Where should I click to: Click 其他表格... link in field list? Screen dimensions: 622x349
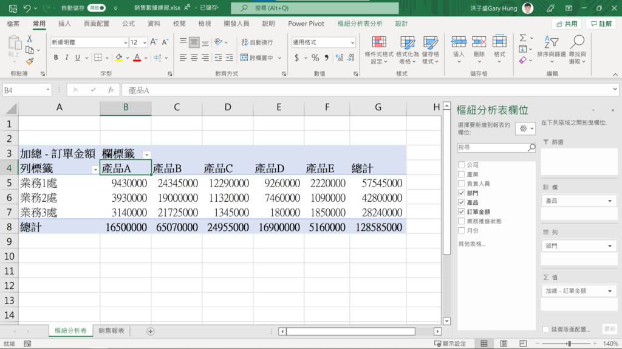coord(471,244)
